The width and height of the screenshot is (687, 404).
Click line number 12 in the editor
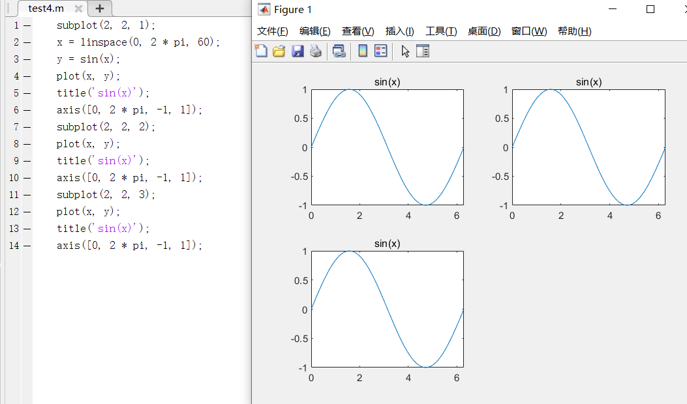pos(14,212)
